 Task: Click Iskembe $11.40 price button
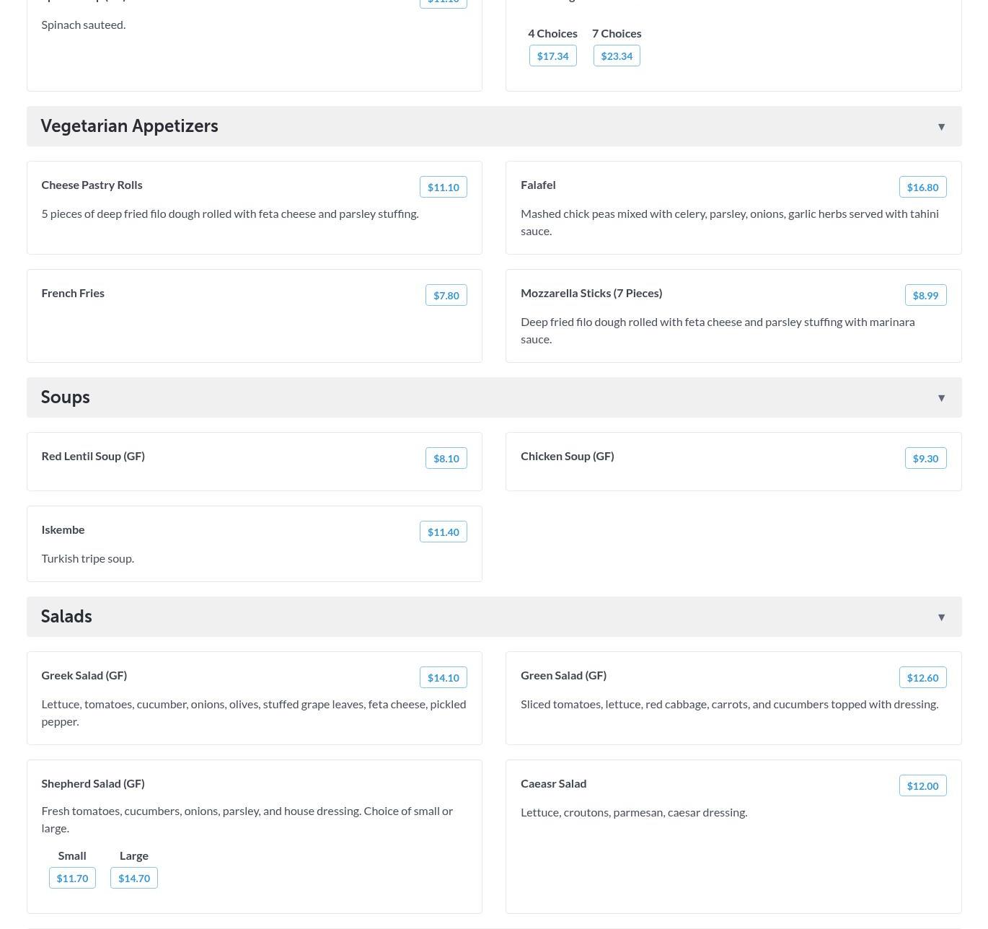[x=443, y=532]
